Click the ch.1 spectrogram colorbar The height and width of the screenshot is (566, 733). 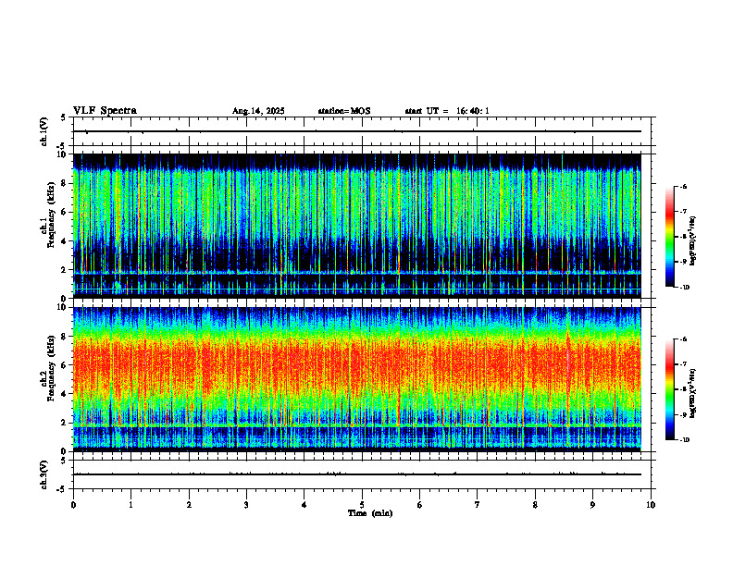tap(669, 237)
